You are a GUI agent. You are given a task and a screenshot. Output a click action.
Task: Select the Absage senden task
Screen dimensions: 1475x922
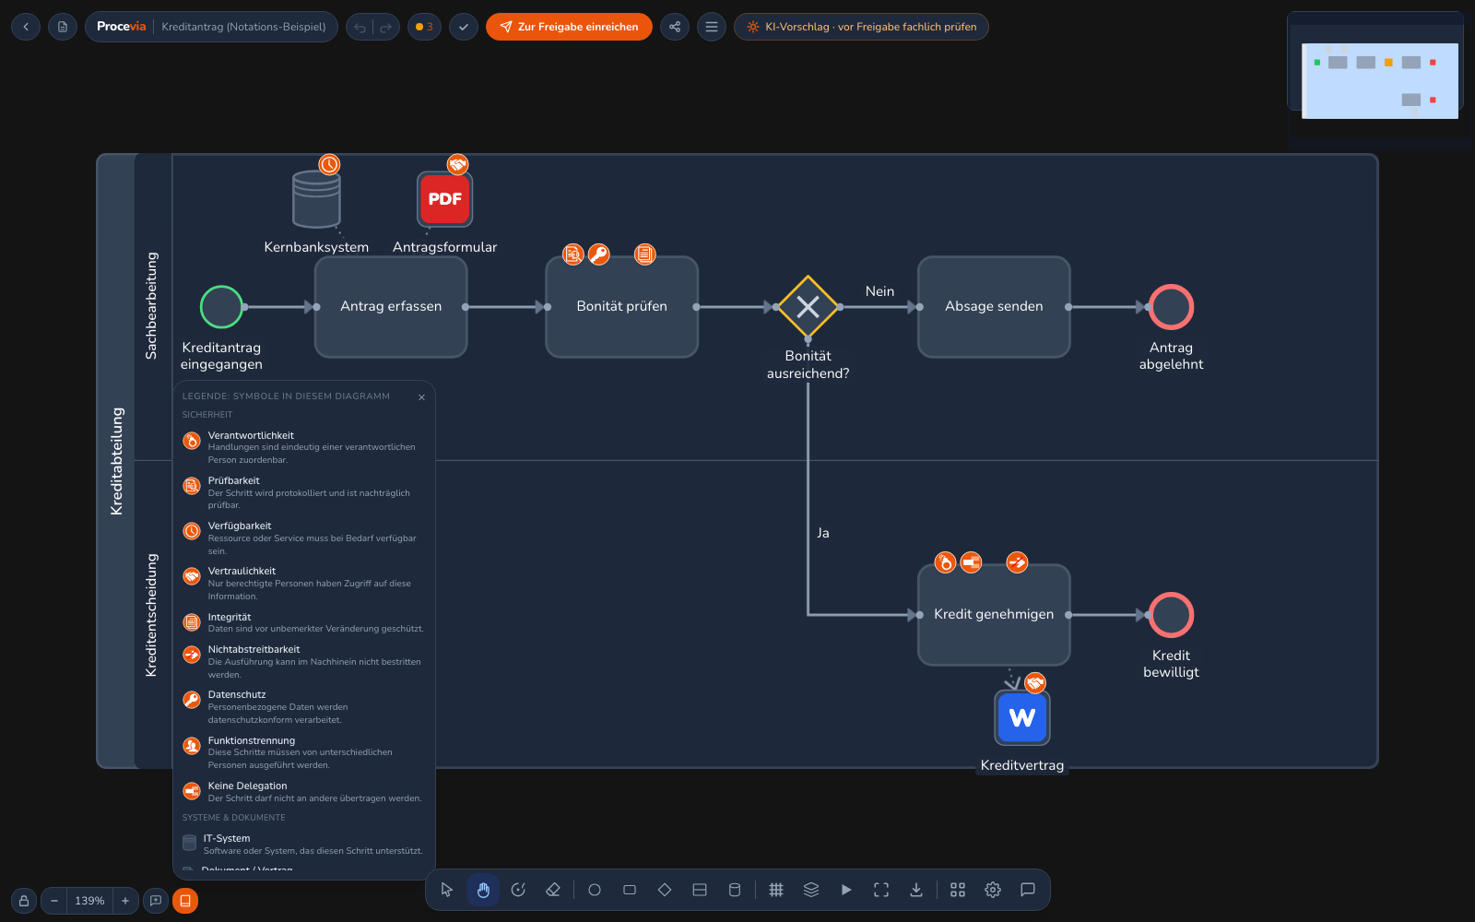pos(994,307)
